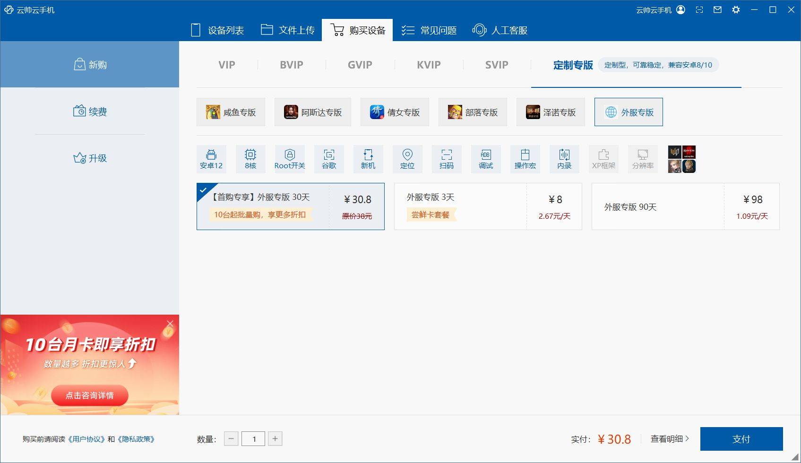Click the 定位 location icon
The image size is (801, 463).
(407, 159)
